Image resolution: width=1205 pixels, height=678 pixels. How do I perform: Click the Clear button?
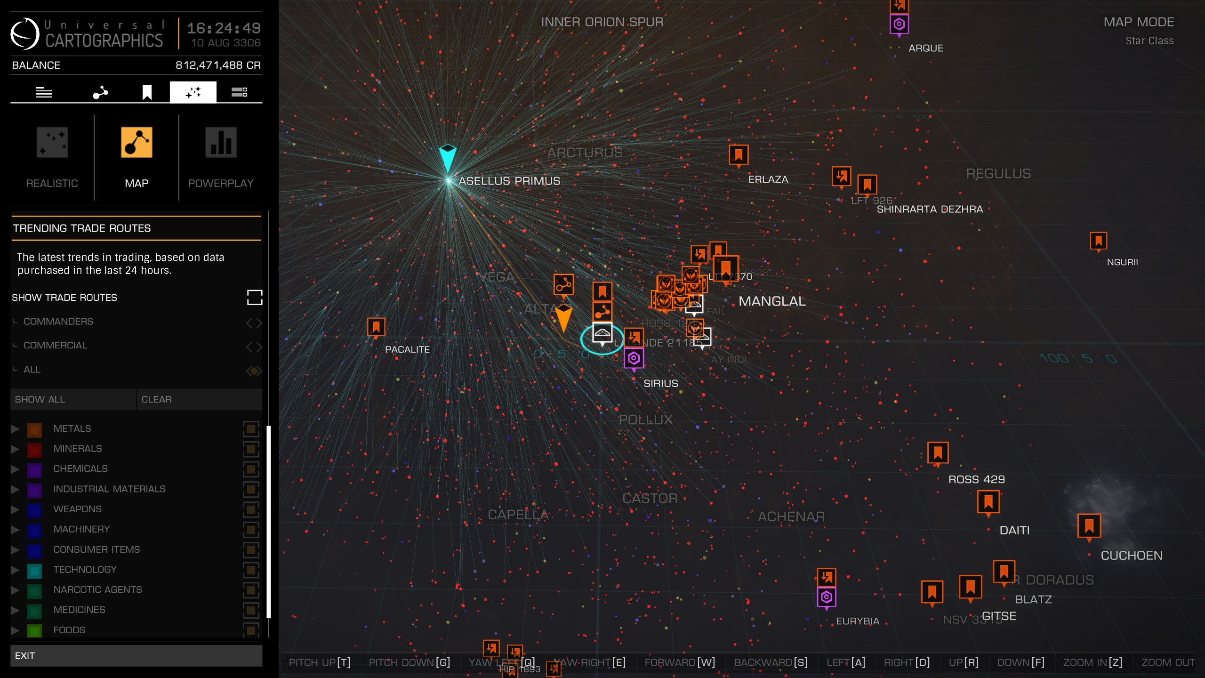click(x=199, y=399)
